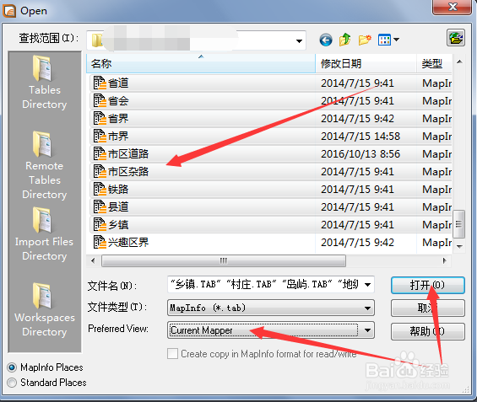Sort by the 名称 column header
The image size is (477, 402).
201,63
